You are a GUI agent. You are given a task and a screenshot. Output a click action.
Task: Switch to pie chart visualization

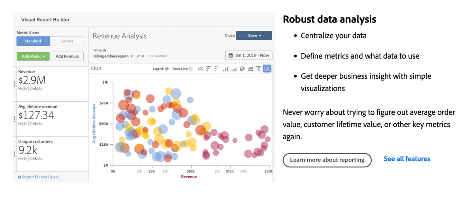pos(242,69)
